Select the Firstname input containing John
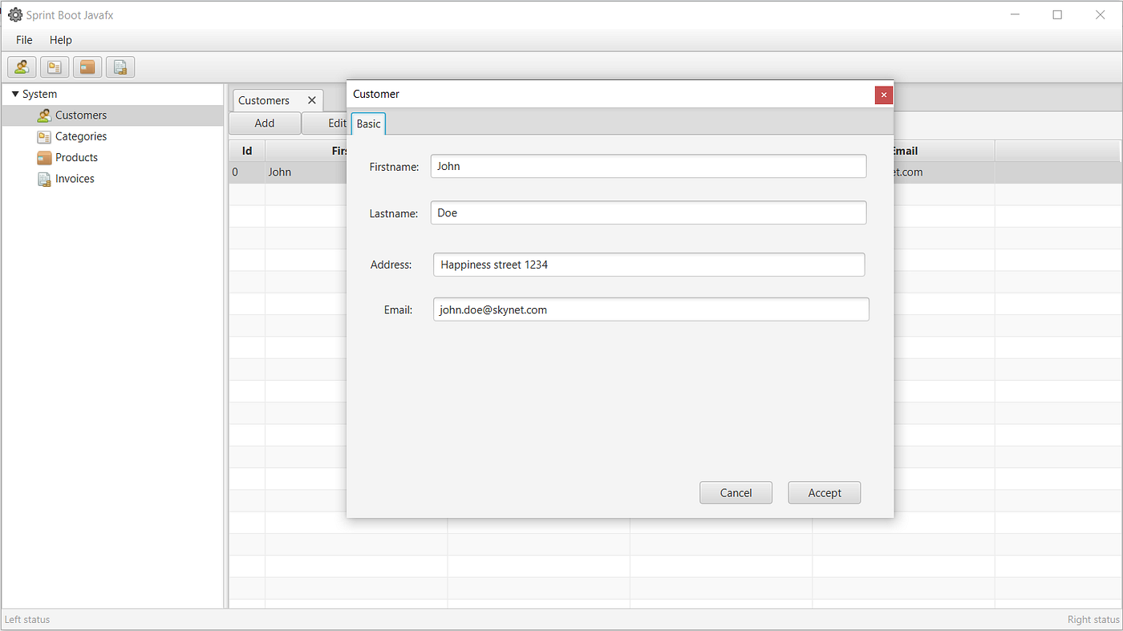The image size is (1123, 631). click(x=648, y=166)
